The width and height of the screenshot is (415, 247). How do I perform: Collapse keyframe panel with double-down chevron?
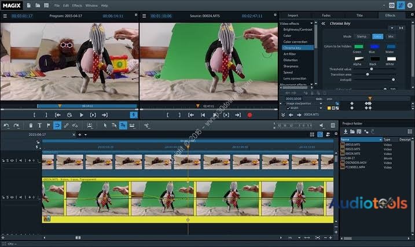283,115
